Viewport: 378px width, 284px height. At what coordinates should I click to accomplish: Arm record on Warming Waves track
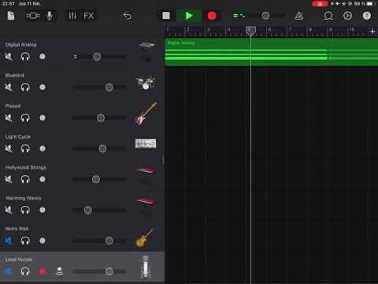43,210
